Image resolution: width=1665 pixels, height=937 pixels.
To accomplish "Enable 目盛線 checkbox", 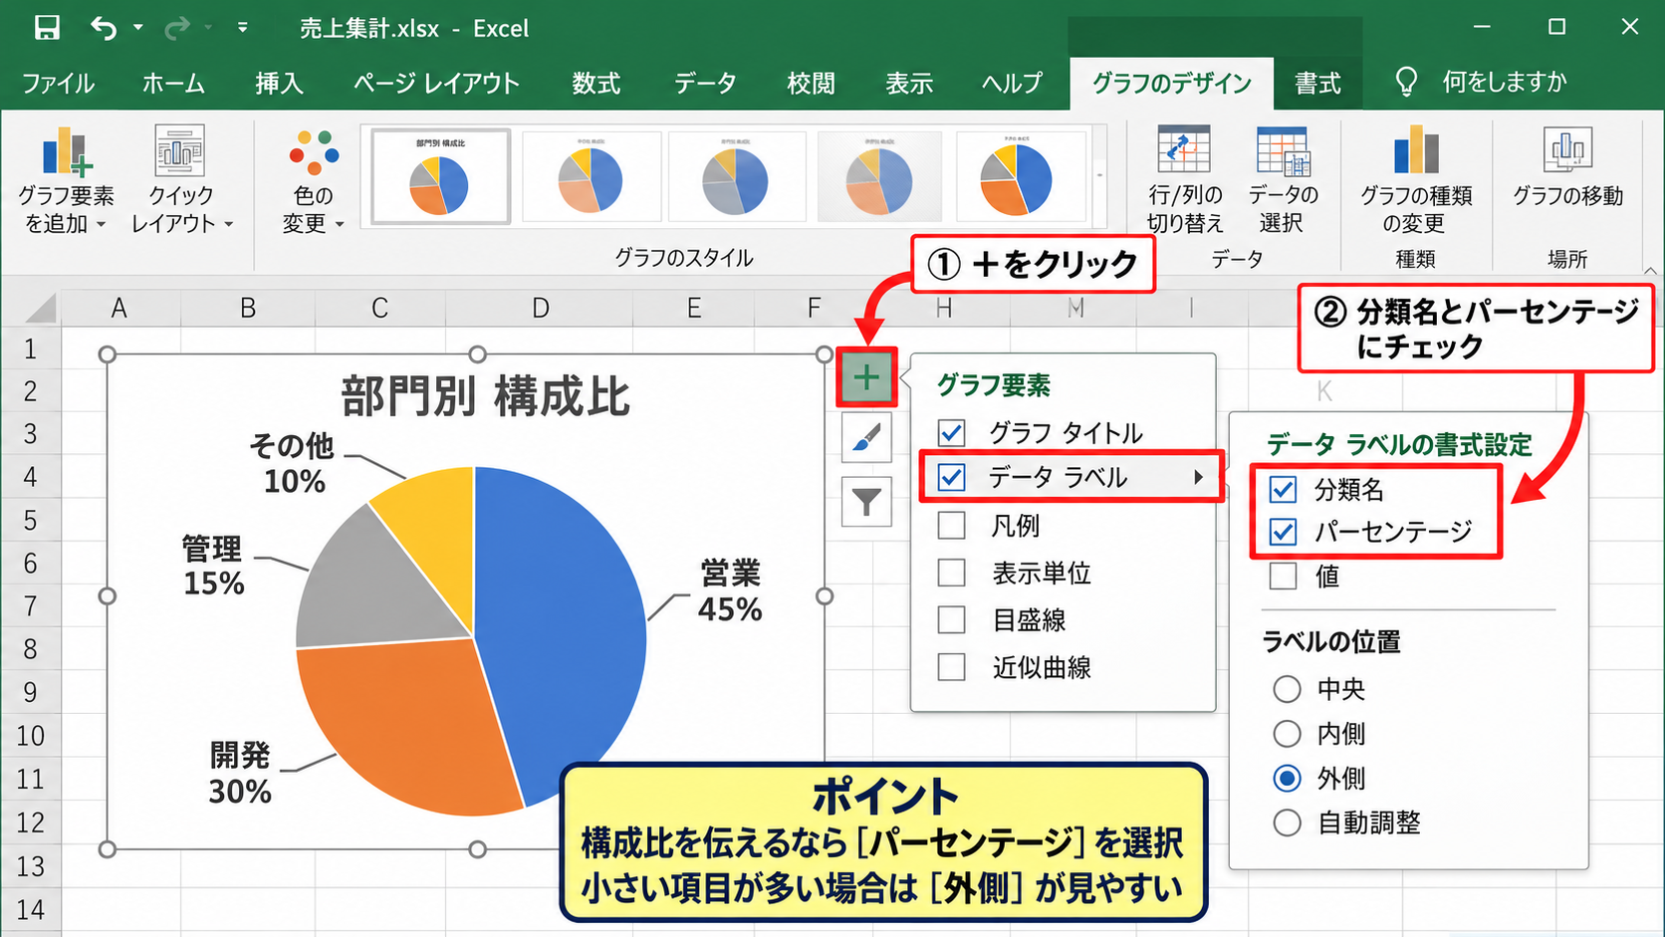I will tap(951, 619).
